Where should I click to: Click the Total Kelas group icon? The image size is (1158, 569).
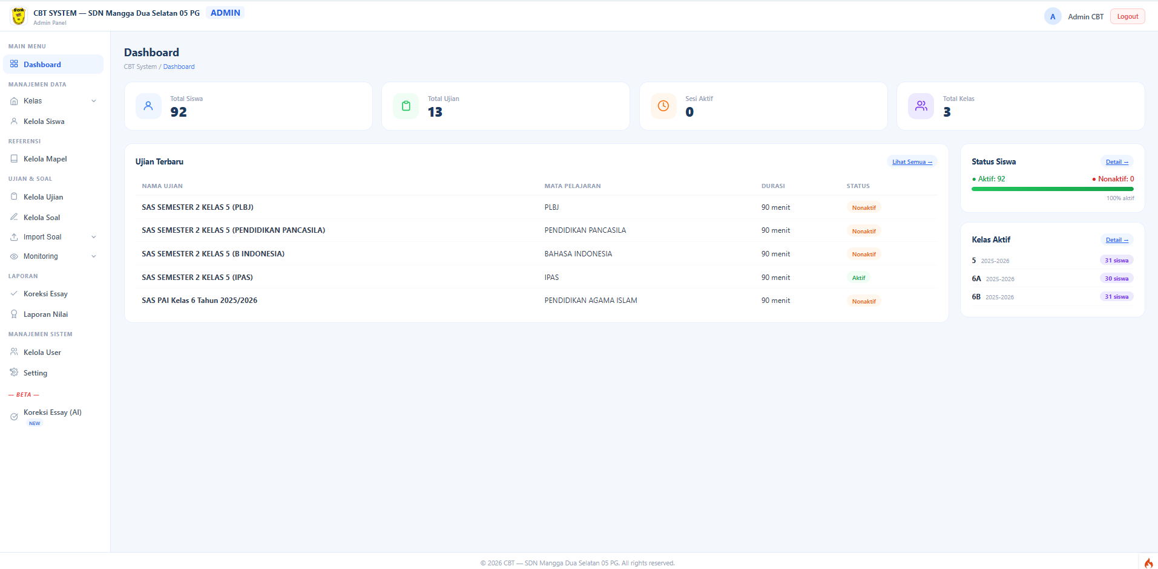pos(921,106)
